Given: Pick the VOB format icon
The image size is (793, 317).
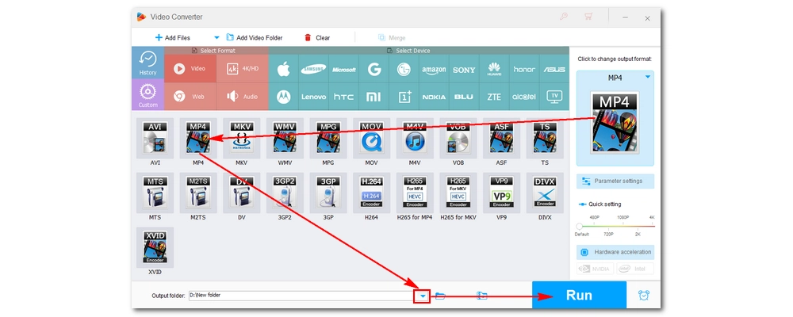Looking at the screenshot, I should [458, 138].
